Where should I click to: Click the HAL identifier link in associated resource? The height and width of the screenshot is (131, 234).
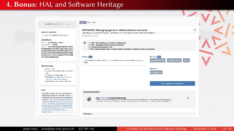[x=103, y=98]
